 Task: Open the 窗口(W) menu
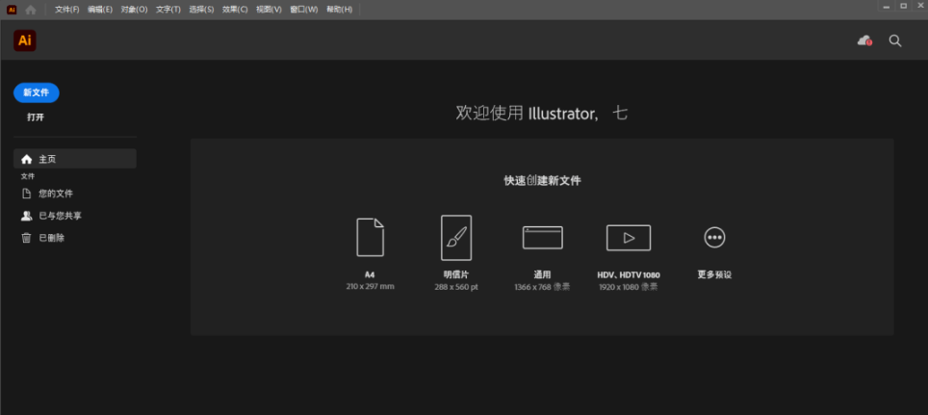pos(303,9)
